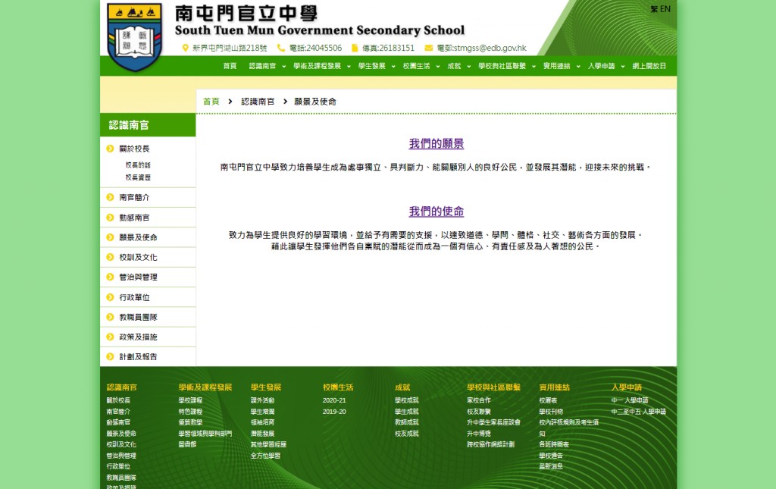Screen dimensions: 776x489
Task: Click the fax document icon beside 傳真
Action: 355,48
